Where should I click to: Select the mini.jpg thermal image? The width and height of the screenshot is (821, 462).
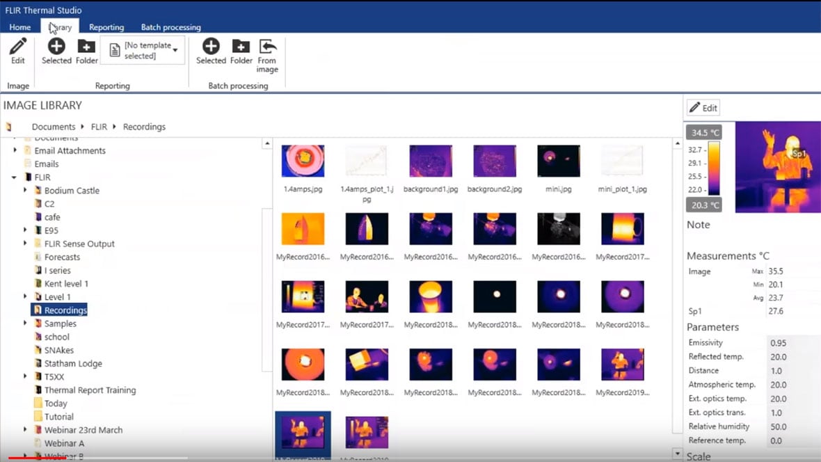pyautogui.click(x=559, y=161)
